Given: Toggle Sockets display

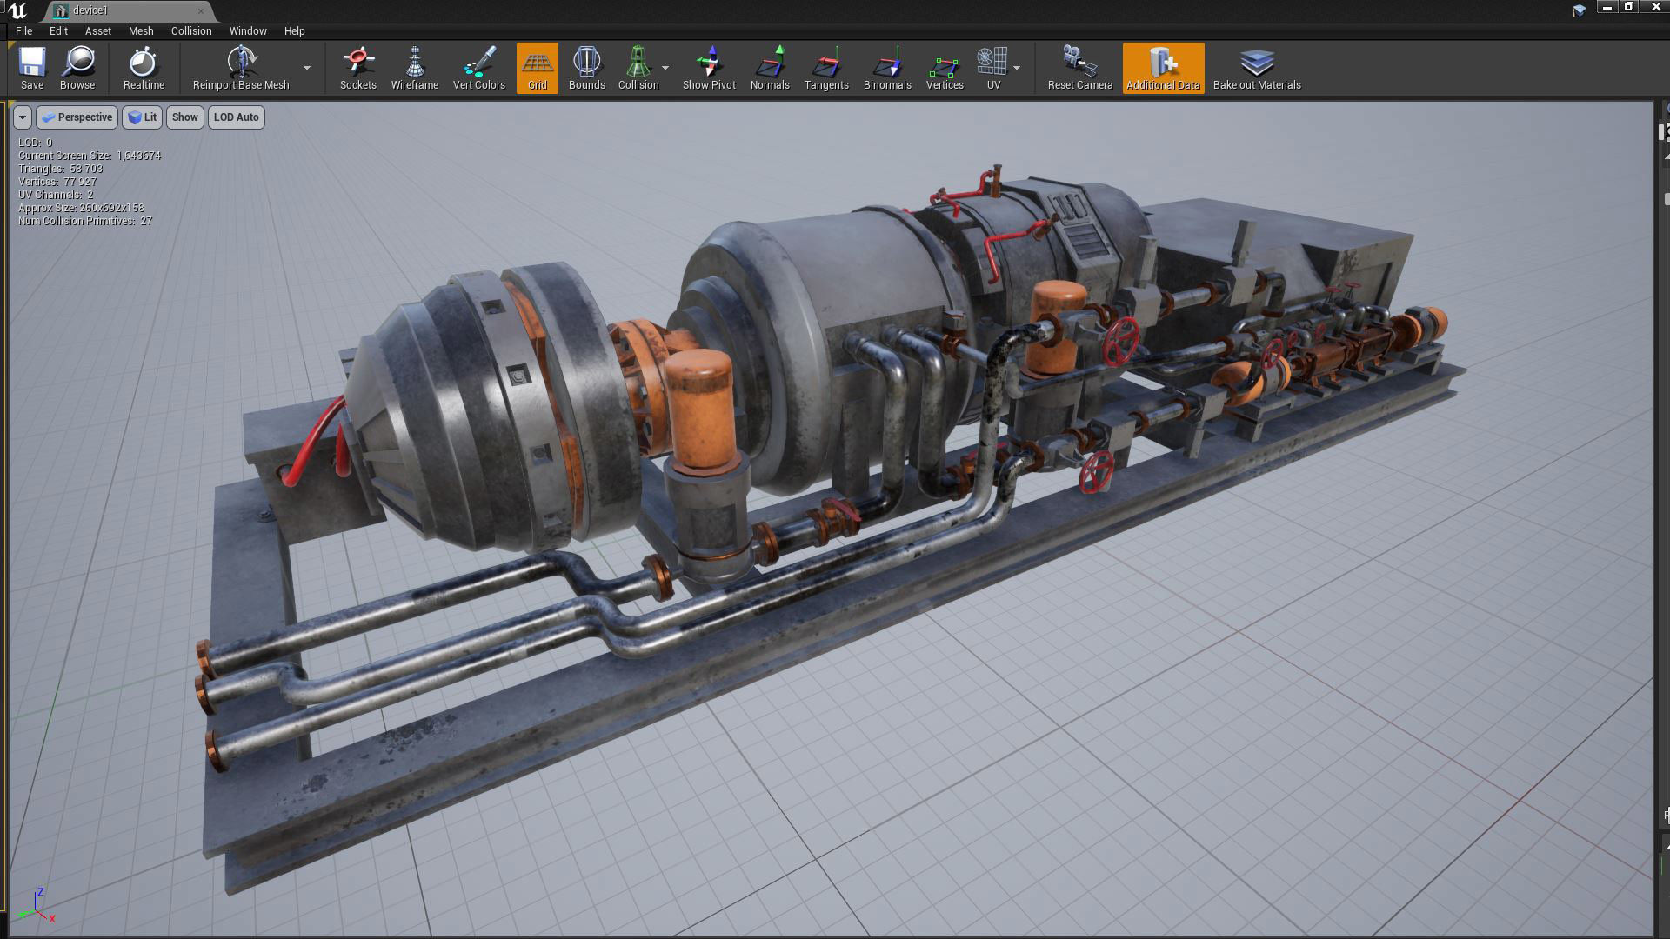Looking at the screenshot, I should tap(358, 68).
